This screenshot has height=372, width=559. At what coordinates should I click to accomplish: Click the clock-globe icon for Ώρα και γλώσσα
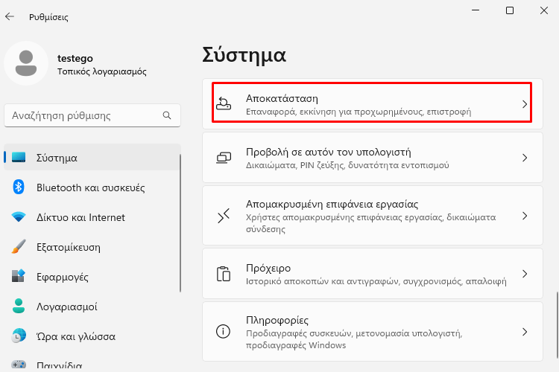coord(19,336)
